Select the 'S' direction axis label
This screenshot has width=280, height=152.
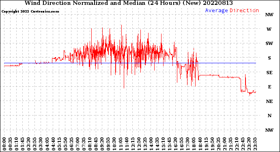click(x=269, y=58)
